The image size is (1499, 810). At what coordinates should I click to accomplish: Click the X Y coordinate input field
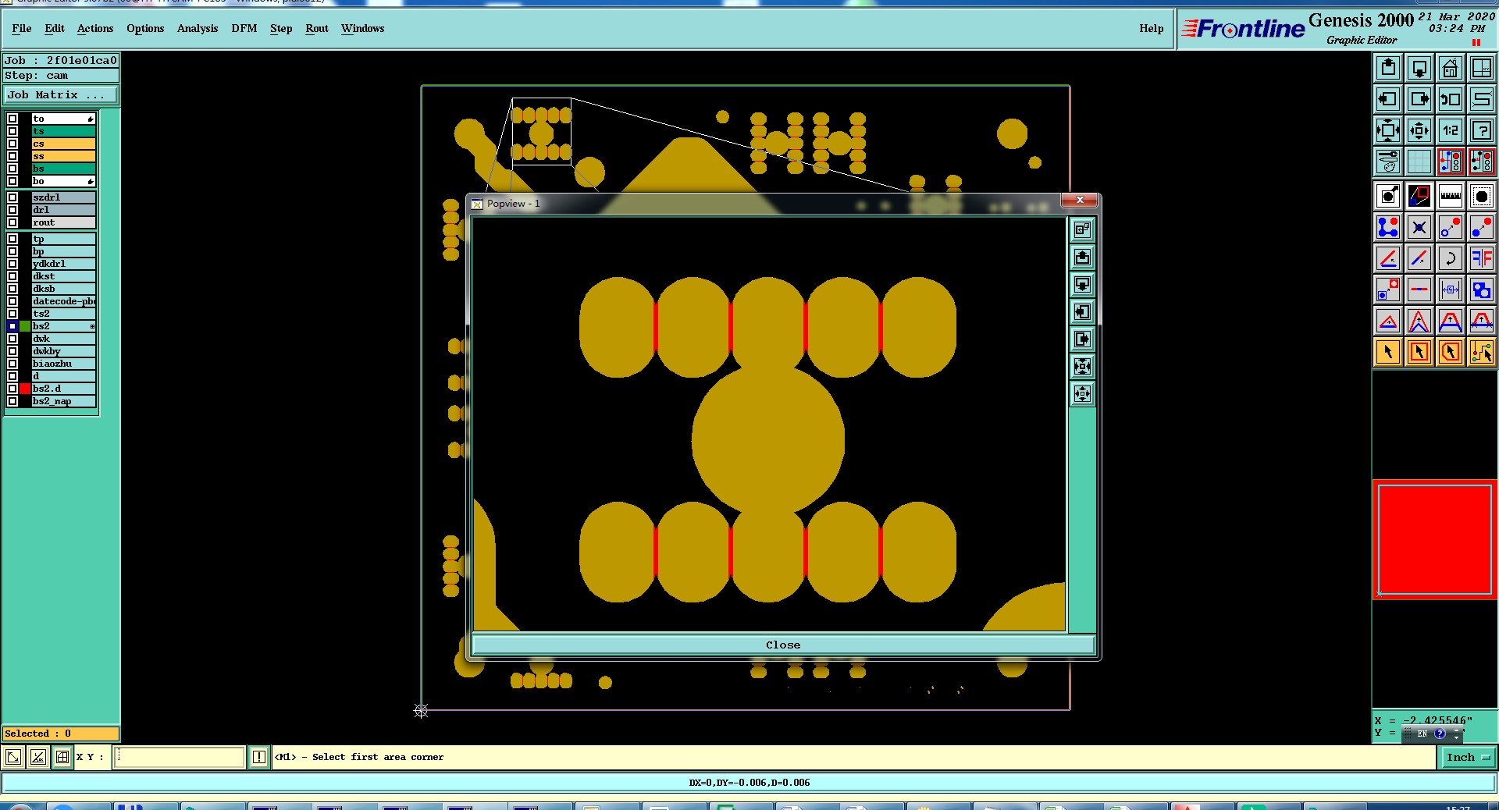180,757
